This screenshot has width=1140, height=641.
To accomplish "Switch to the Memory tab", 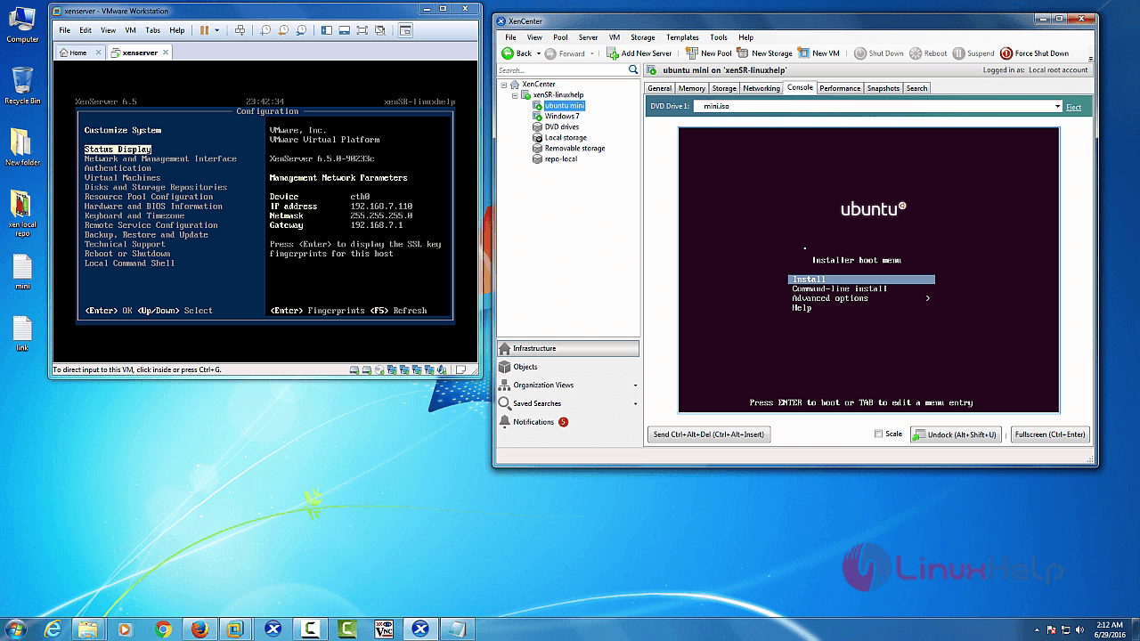I will pyautogui.click(x=691, y=88).
